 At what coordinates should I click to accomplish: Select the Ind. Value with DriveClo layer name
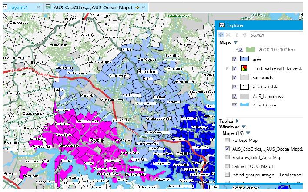[x=278, y=68]
